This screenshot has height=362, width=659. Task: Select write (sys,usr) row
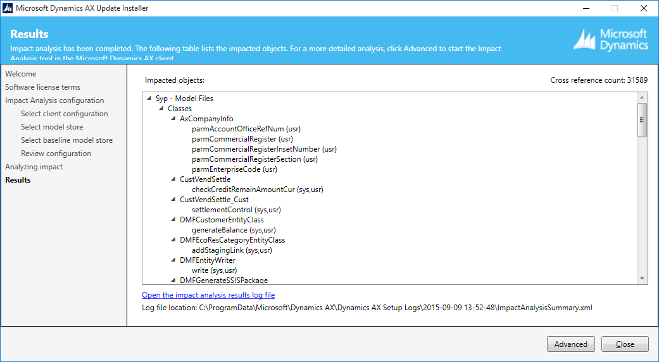pyautogui.click(x=215, y=270)
